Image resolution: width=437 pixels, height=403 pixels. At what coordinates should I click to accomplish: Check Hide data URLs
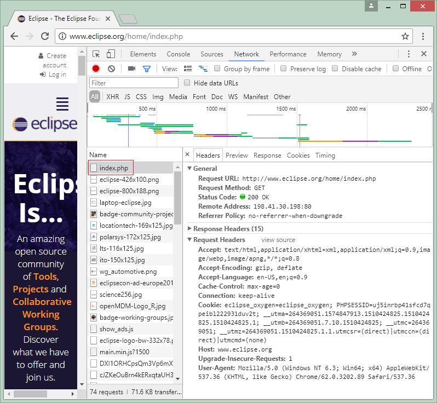[187, 83]
